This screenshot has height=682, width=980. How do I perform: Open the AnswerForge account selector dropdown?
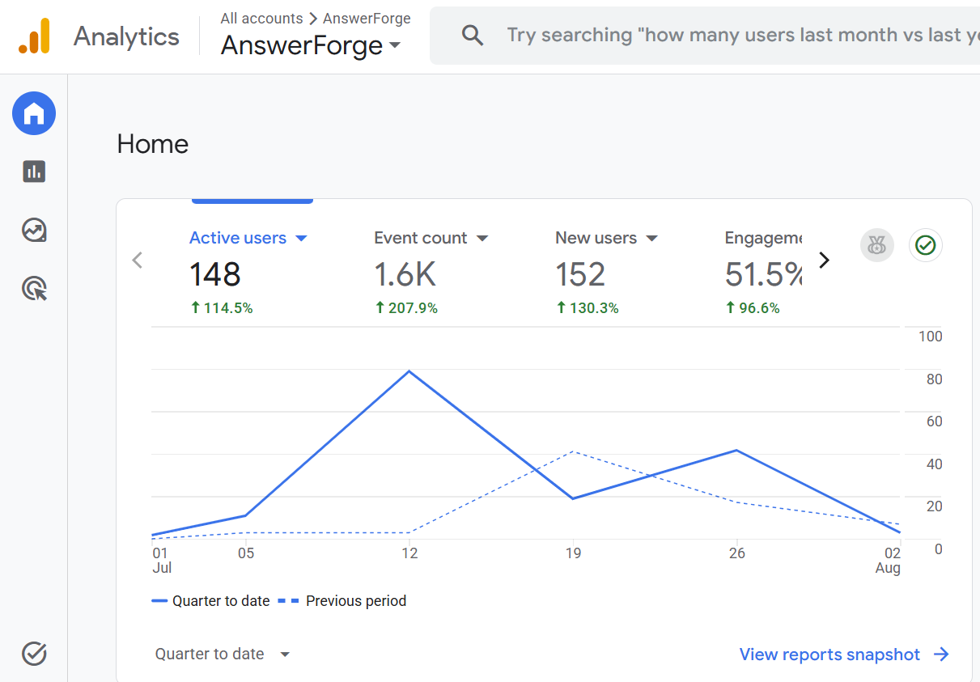(x=312, y=45)
